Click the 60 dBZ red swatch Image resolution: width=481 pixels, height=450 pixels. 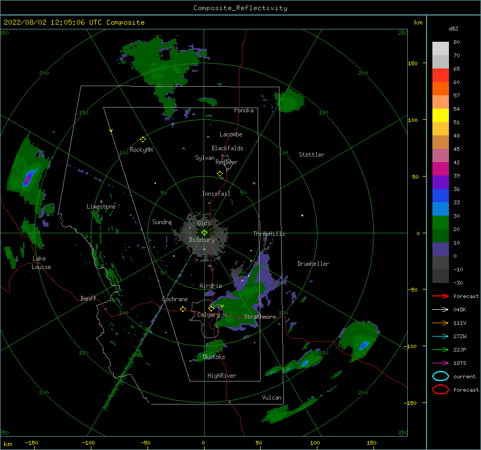pyautogui.click(x=440, y=75)
